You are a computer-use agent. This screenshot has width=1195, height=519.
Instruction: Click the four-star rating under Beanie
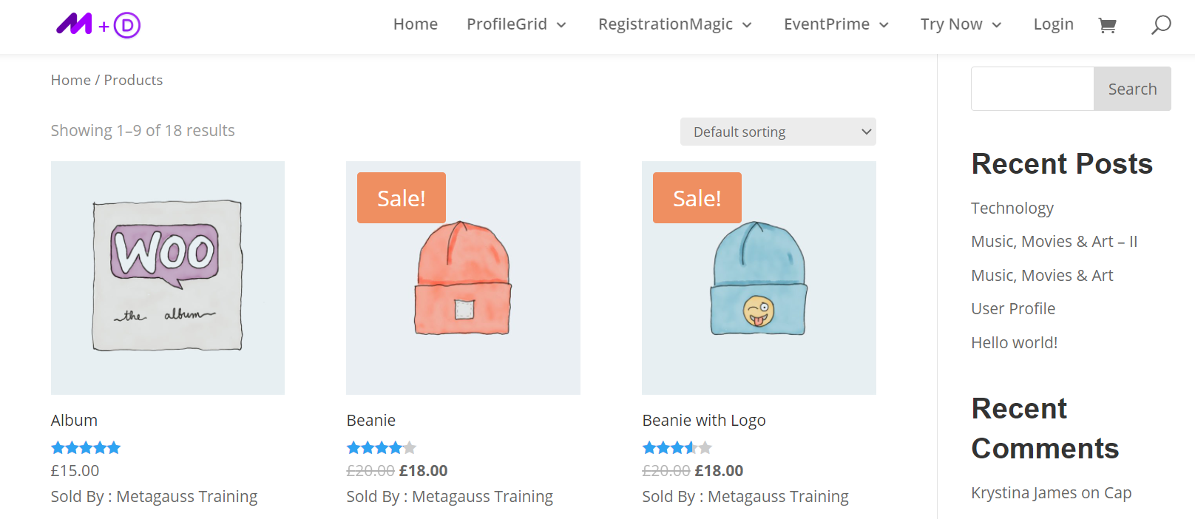pos(381,447)
